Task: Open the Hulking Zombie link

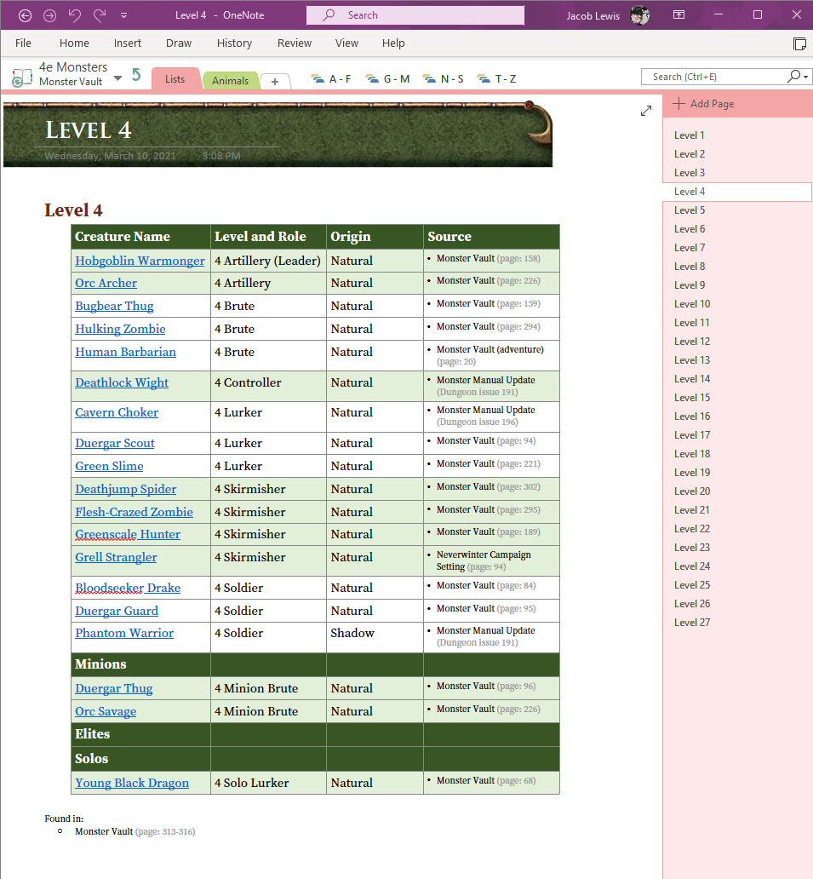Action: point(121,329)
